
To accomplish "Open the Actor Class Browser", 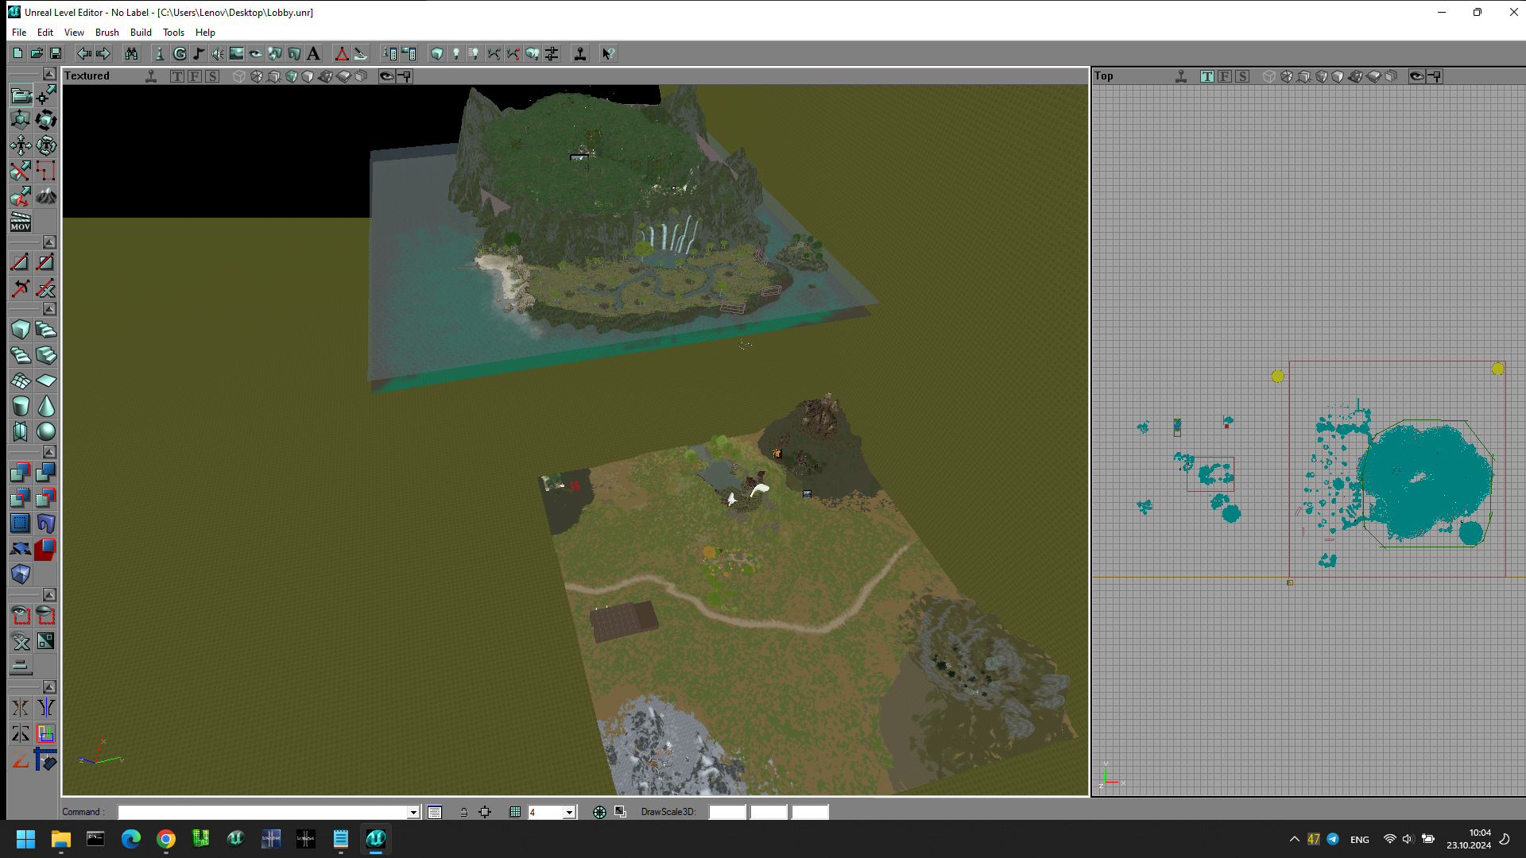I will coord(160,54).
